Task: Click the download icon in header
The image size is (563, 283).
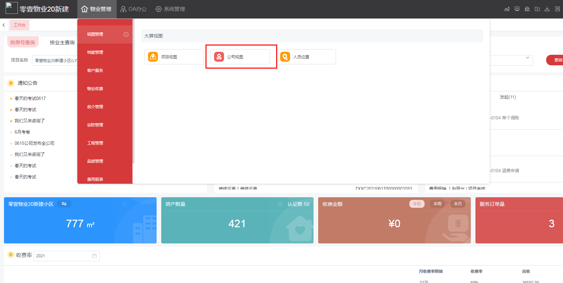Action: (x=547, y=9)
